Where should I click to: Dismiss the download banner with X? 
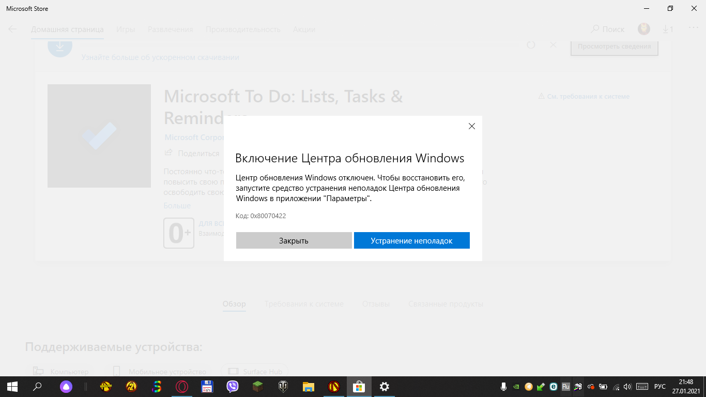(x=553, y=45)
